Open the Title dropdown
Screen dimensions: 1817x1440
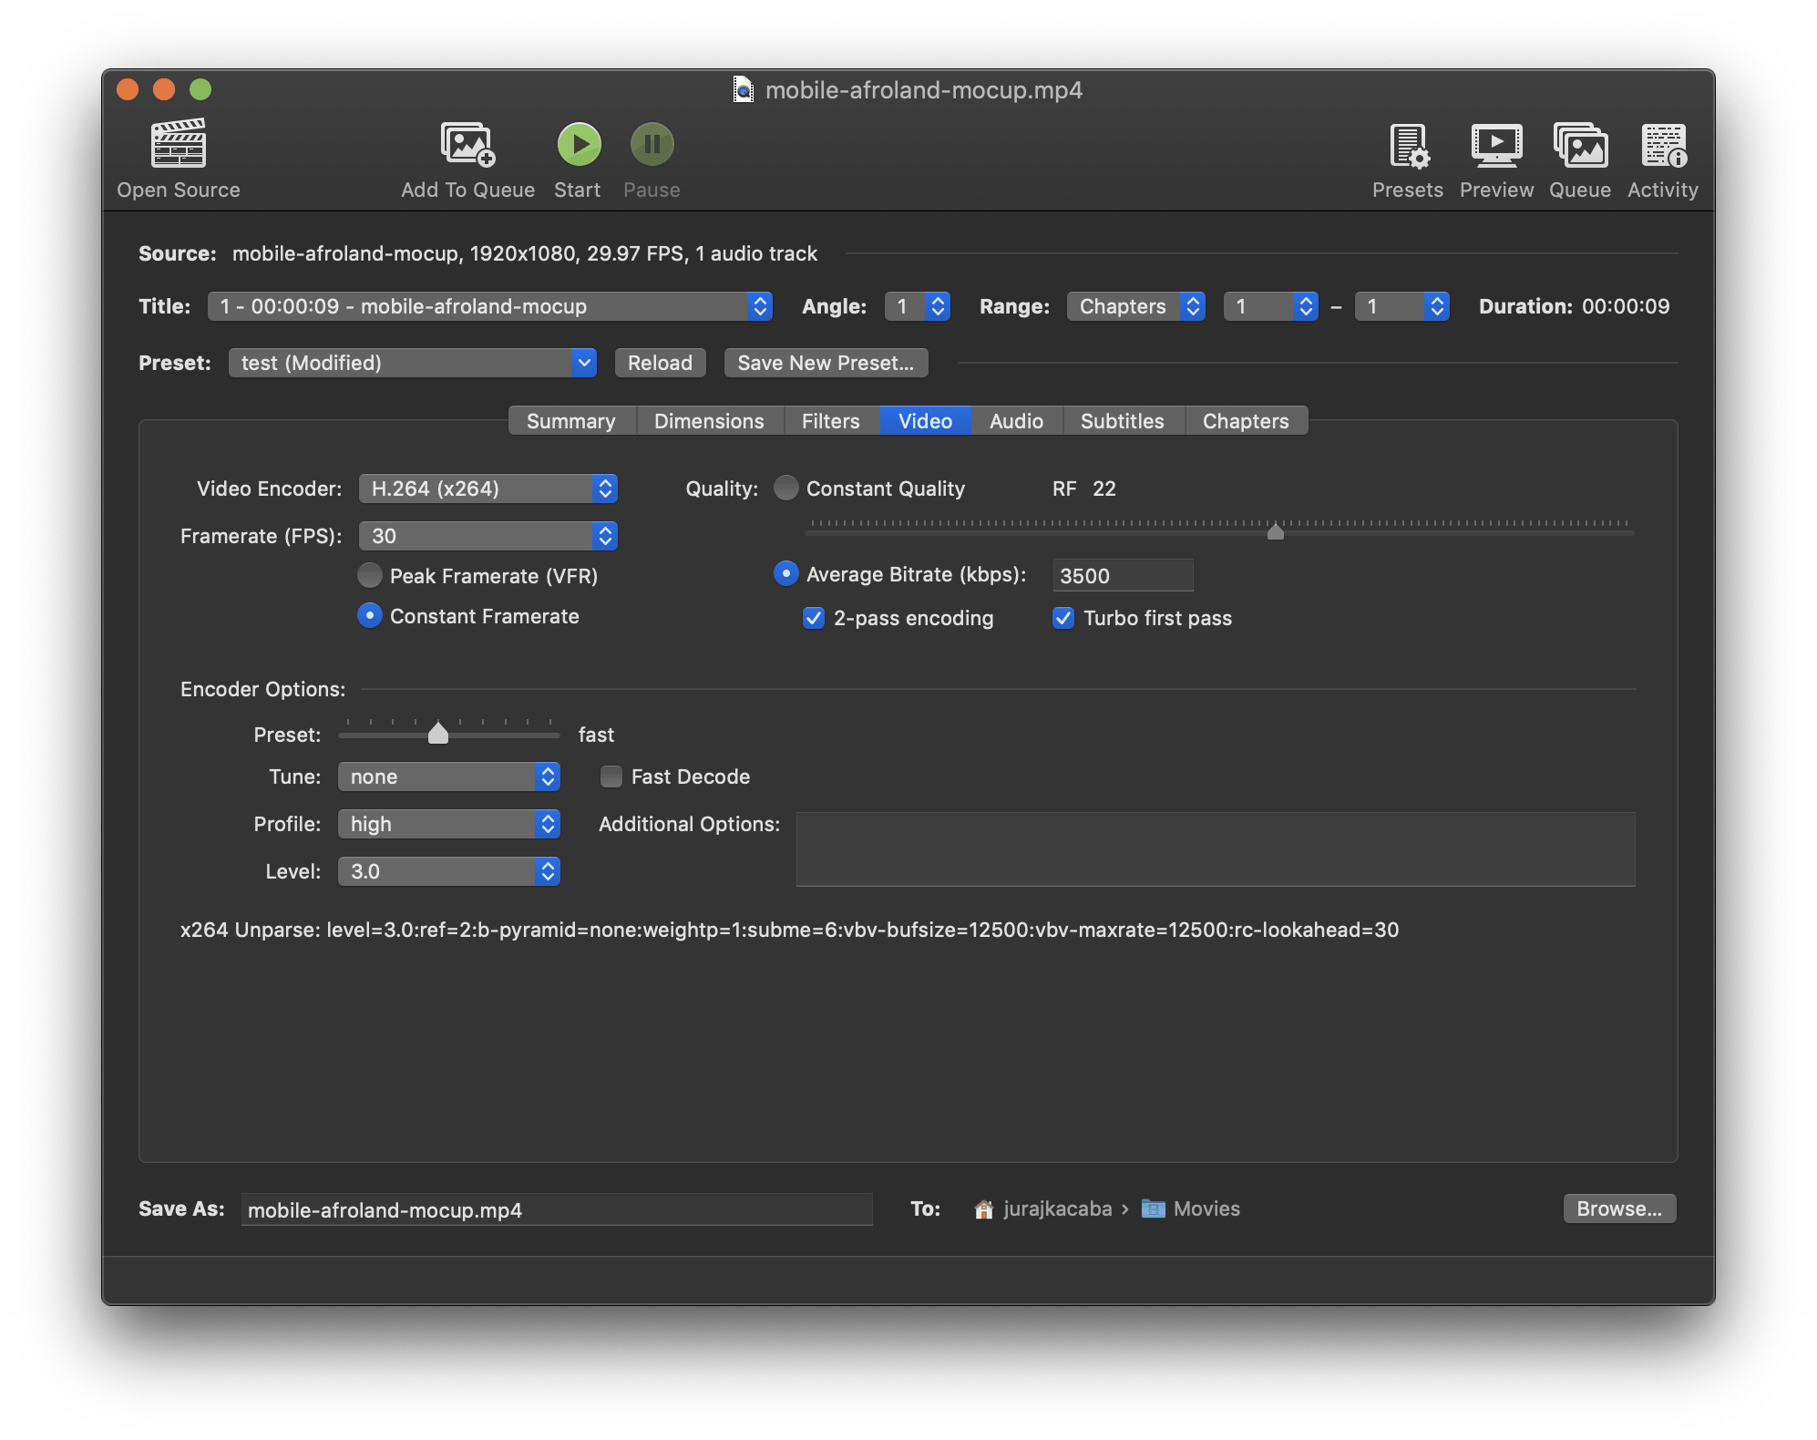[x=490, y=306]
